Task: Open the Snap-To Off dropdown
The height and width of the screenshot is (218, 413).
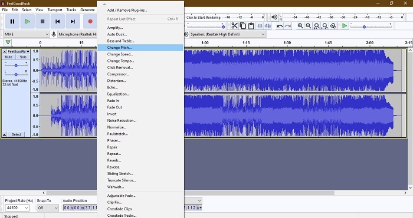Action: (x=48, y=208)
